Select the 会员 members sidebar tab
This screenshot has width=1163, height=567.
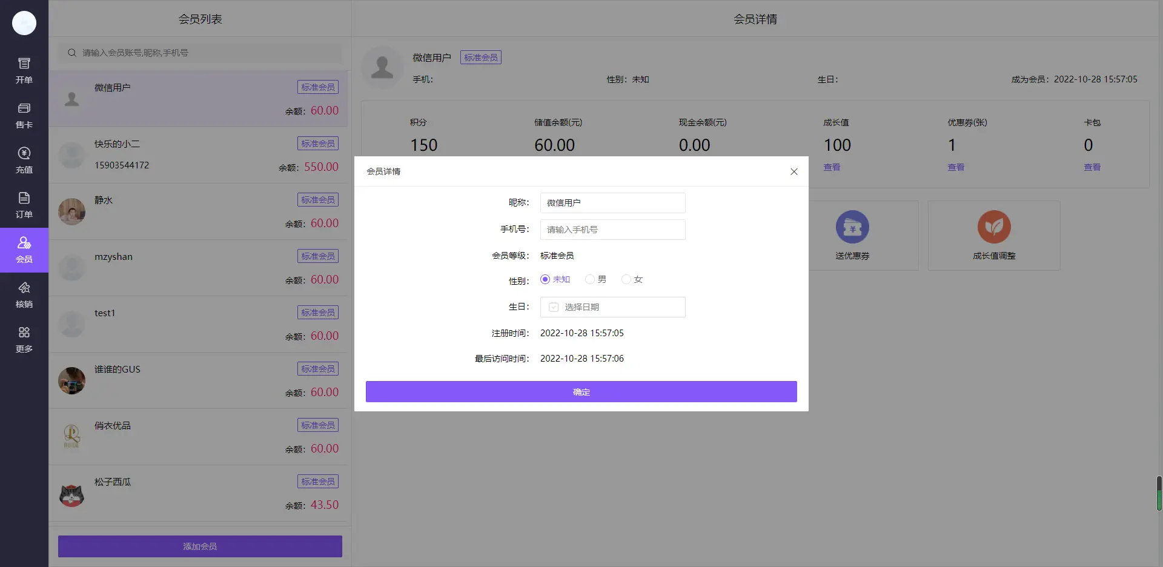[x=24, y=250]
